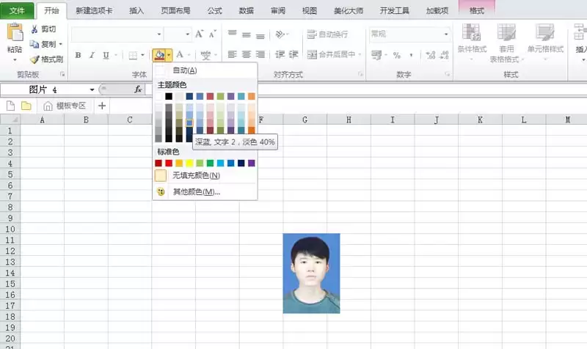Toggle Italic formatting
Viewport: 587px width, 349px height.
click(92, 56)
